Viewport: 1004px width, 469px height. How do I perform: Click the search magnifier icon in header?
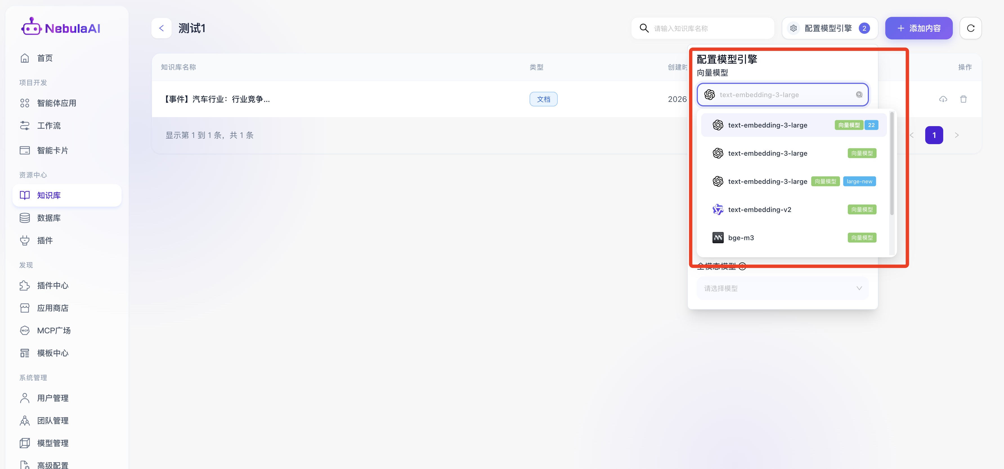pos(644,28)
